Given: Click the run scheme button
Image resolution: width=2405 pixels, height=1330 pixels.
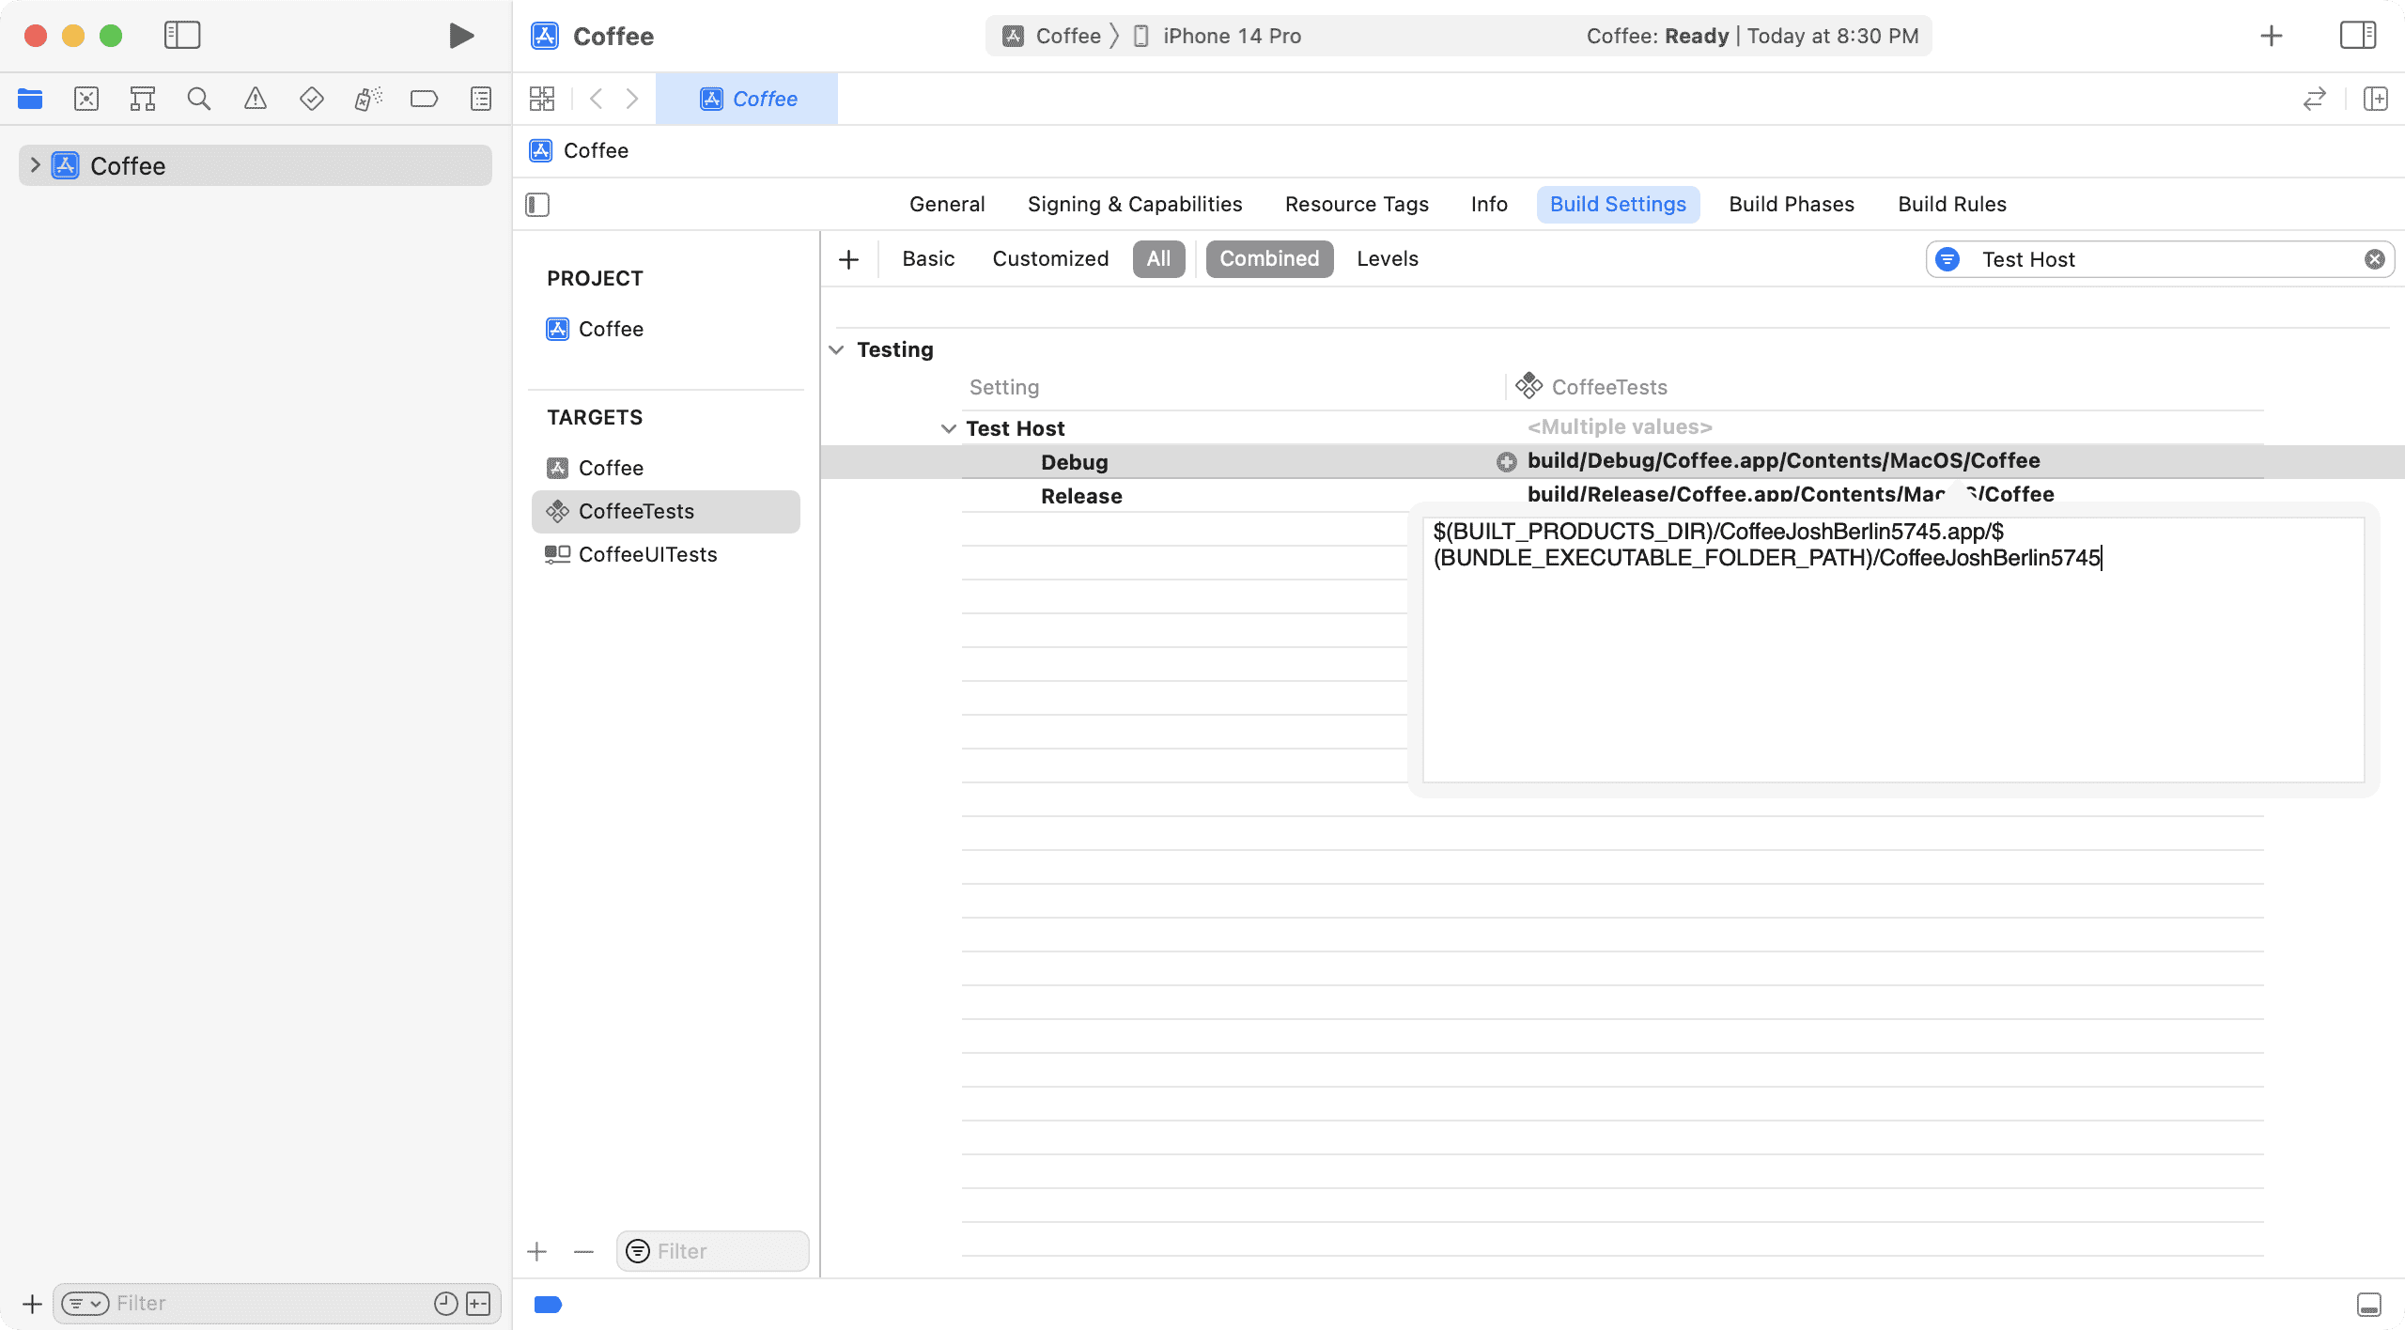Looking at the screenshot, I should tap(460, 36).
